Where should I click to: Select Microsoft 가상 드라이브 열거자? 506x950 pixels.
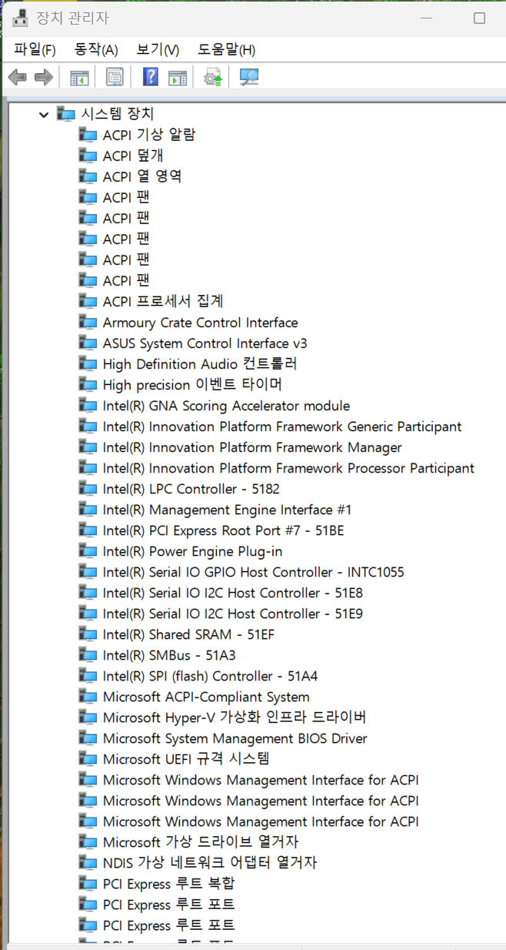click(201, 842)
